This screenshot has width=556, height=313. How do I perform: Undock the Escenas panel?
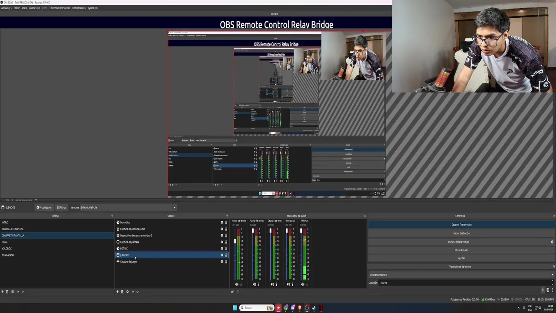click(x=112, y=216)
